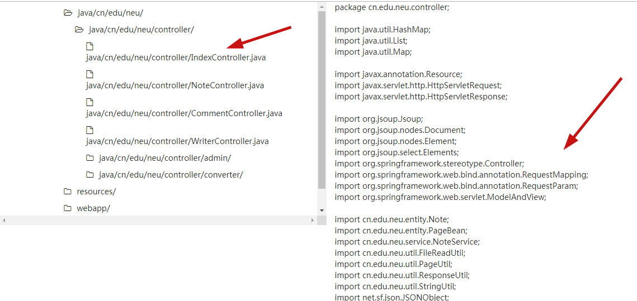Click the 'package cn.edu.neu.controller;' line
The height and width of the screenshot is (301, 637).
coord(392,7)
